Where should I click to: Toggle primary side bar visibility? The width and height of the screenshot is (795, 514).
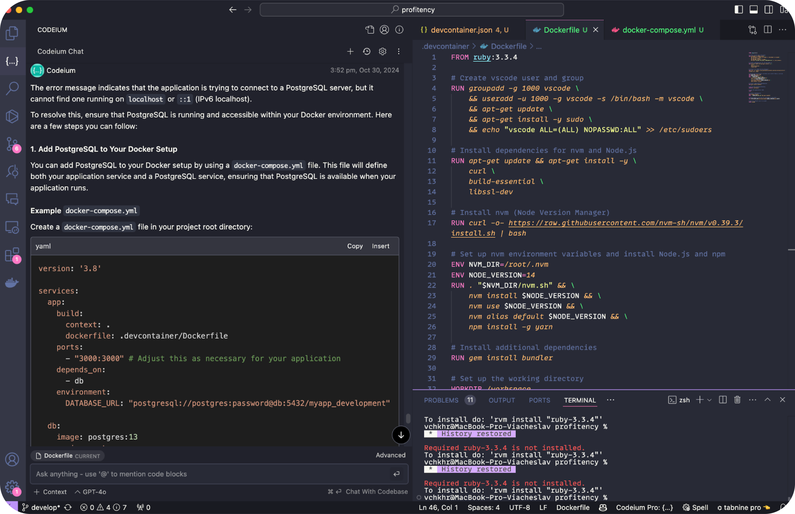[739, 10]
